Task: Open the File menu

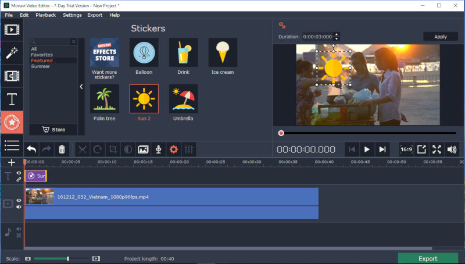Action: [9, 15]
